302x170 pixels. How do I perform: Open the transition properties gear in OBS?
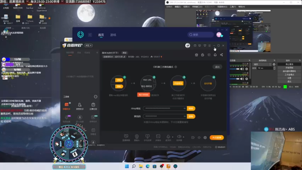[x=274, y=64]
